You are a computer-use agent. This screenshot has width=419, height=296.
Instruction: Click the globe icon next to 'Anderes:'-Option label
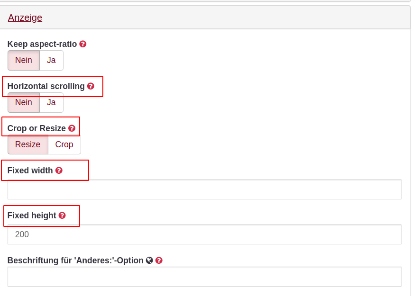(x=150, y=260)
